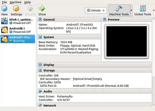Image resolution: width=155 pixels, height=111 pixels.
Task: Click the Name value Android7.1fromISO
Action: [80, 24]
